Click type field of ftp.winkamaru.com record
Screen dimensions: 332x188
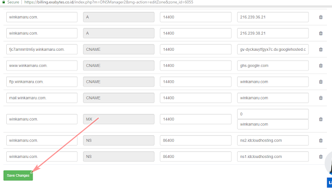(x=119, y=82)
